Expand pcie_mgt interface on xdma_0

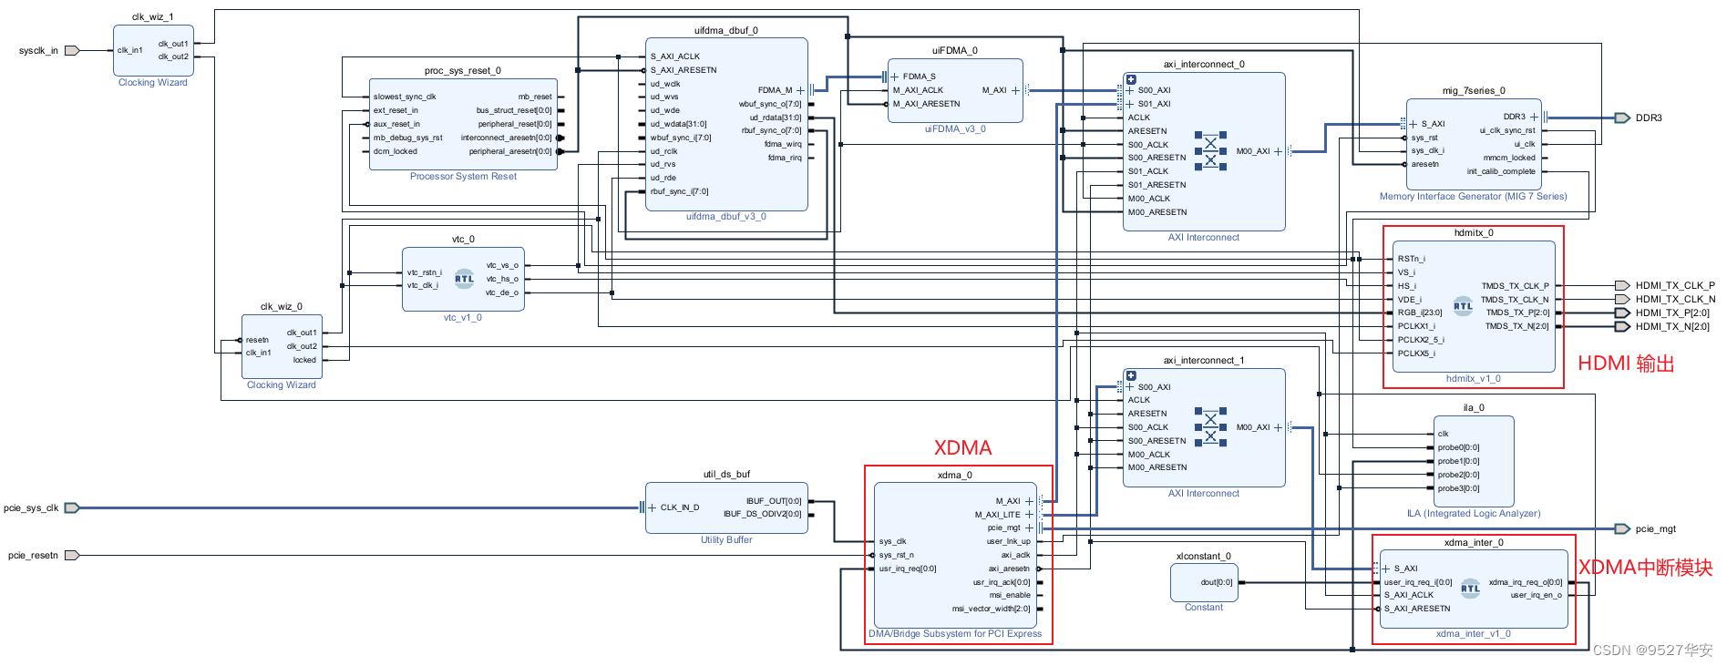click(x=1029, y=528)
